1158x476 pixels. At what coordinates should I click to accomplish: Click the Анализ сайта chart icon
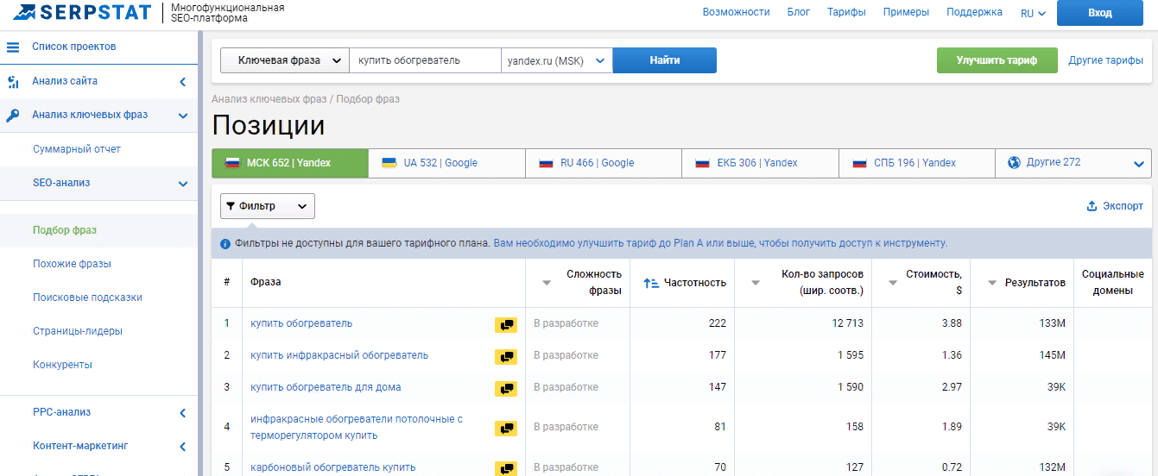pyautogui.click(x=13, y=82)
